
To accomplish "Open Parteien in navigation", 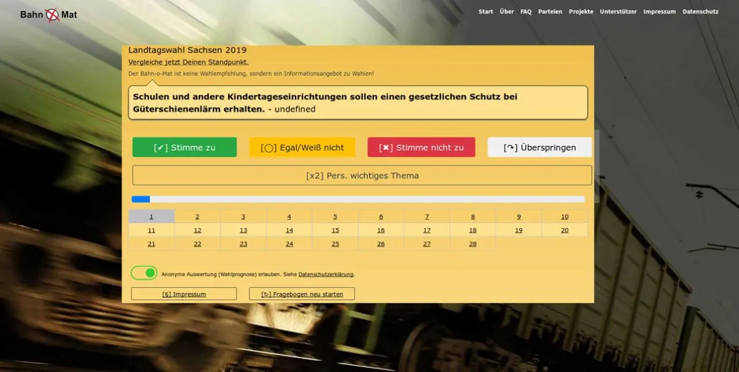I will (549, 12).
